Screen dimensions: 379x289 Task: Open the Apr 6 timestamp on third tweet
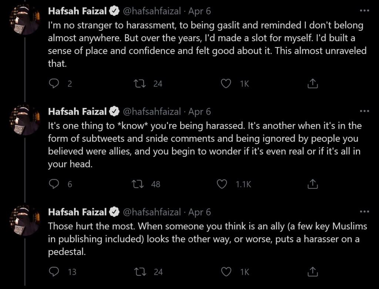coord(199,212)
